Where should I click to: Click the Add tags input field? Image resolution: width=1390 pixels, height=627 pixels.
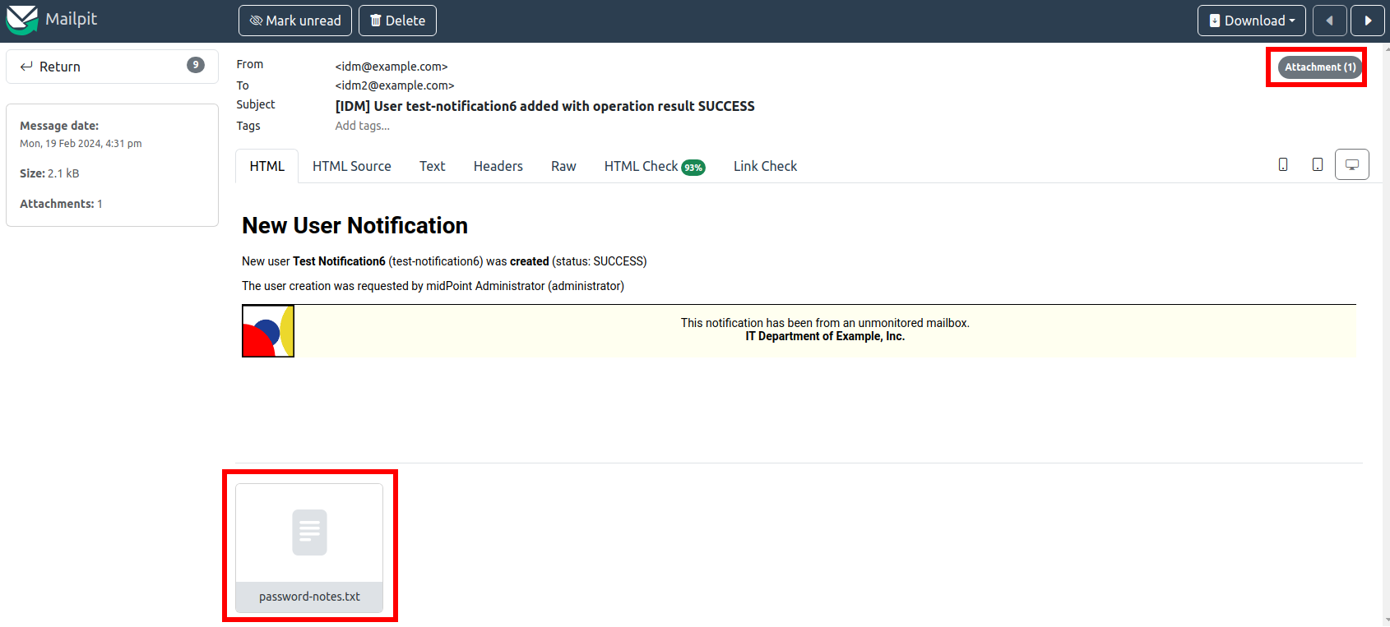363,126
